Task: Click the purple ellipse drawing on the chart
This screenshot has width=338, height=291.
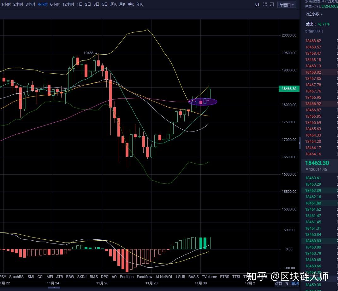Action: point(203,102)
